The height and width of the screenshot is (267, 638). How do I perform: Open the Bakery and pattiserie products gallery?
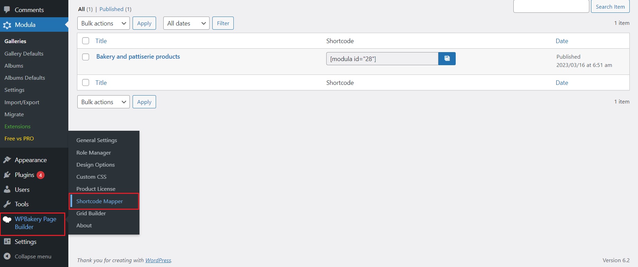pos(138,57)
